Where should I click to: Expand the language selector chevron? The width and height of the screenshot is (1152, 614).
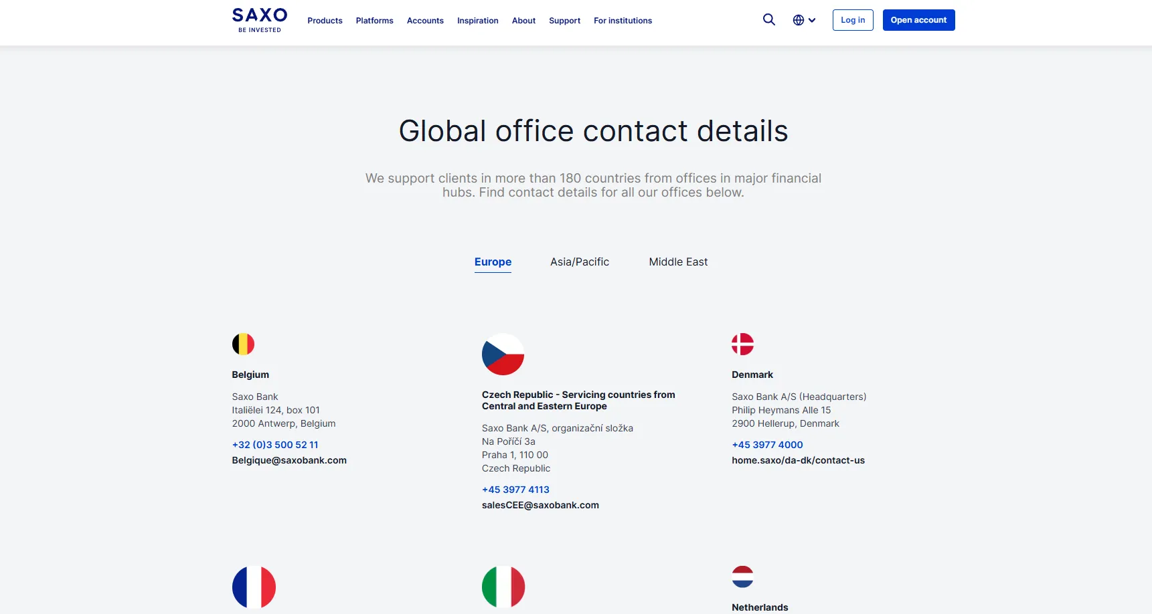[x=812, y=20]
